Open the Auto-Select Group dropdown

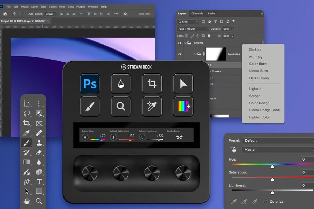[51, 14]
